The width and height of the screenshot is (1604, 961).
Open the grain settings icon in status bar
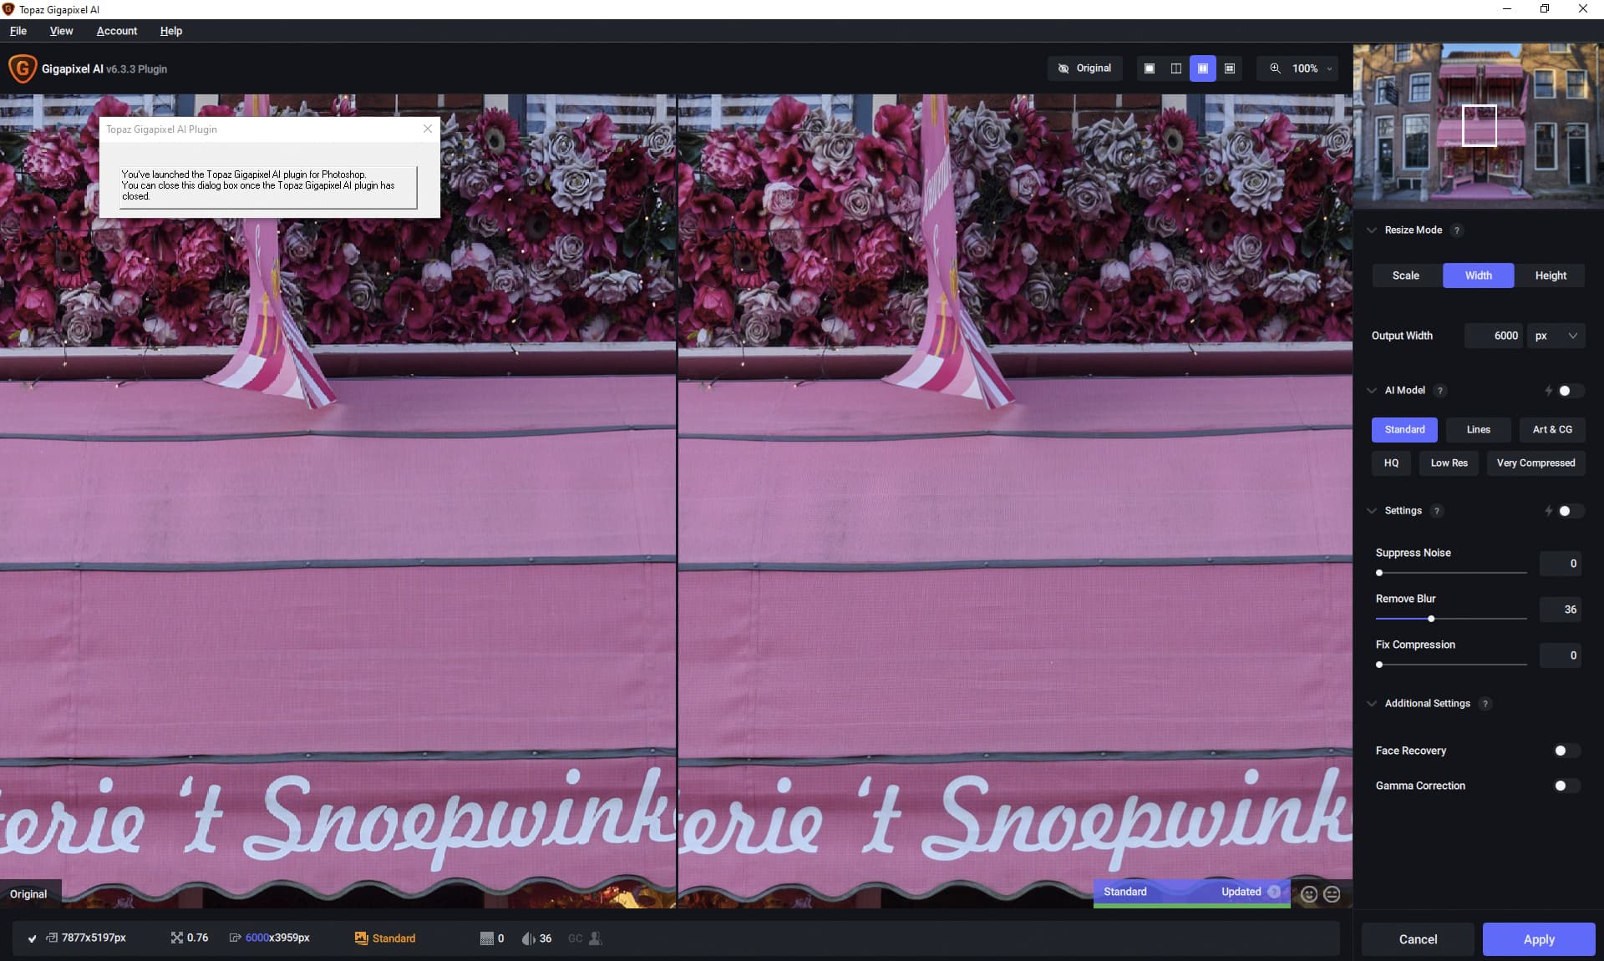[x=487, y=938]
